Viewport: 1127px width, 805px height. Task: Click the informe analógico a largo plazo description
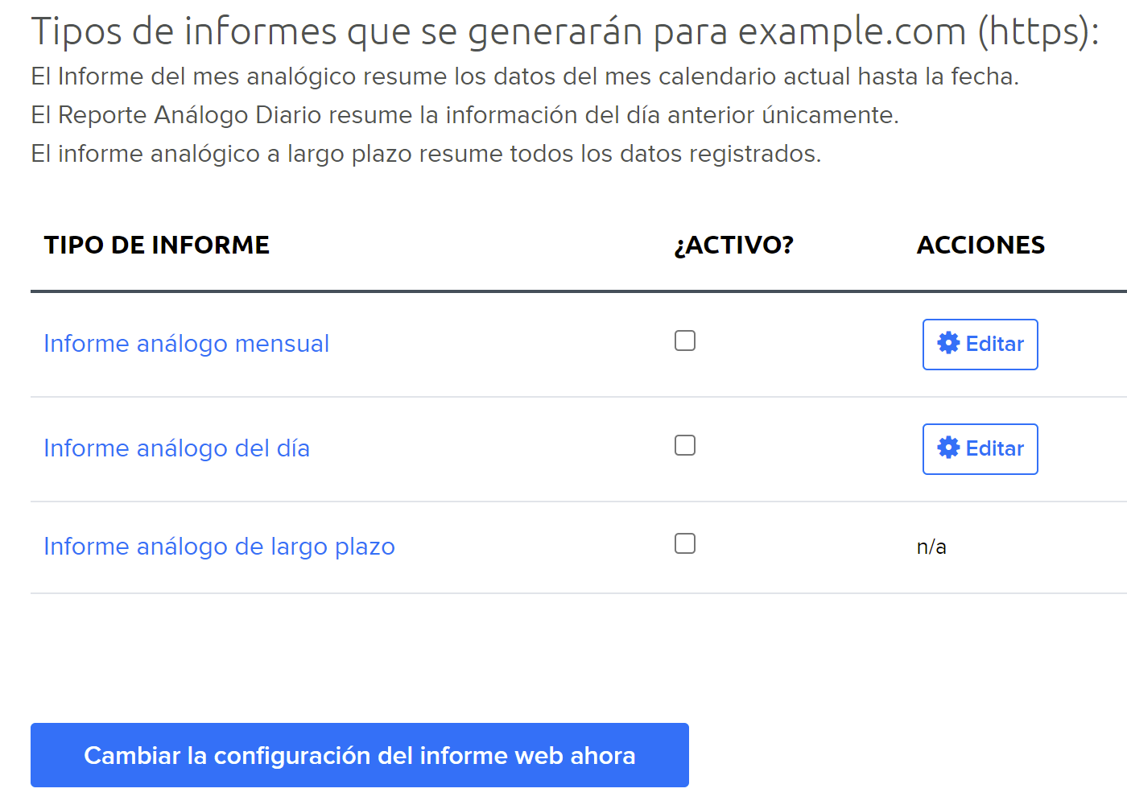426,154
